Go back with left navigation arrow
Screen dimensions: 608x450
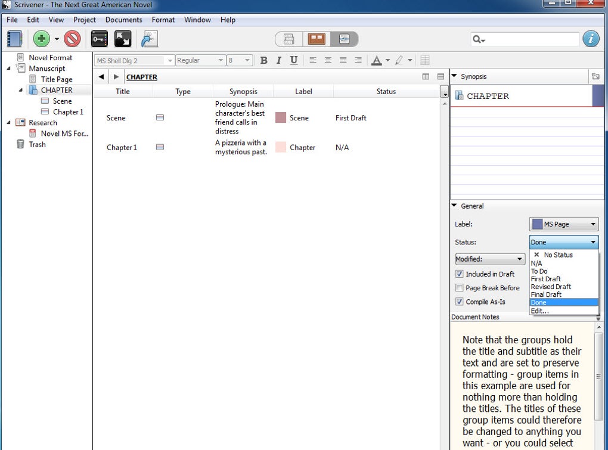101,77
